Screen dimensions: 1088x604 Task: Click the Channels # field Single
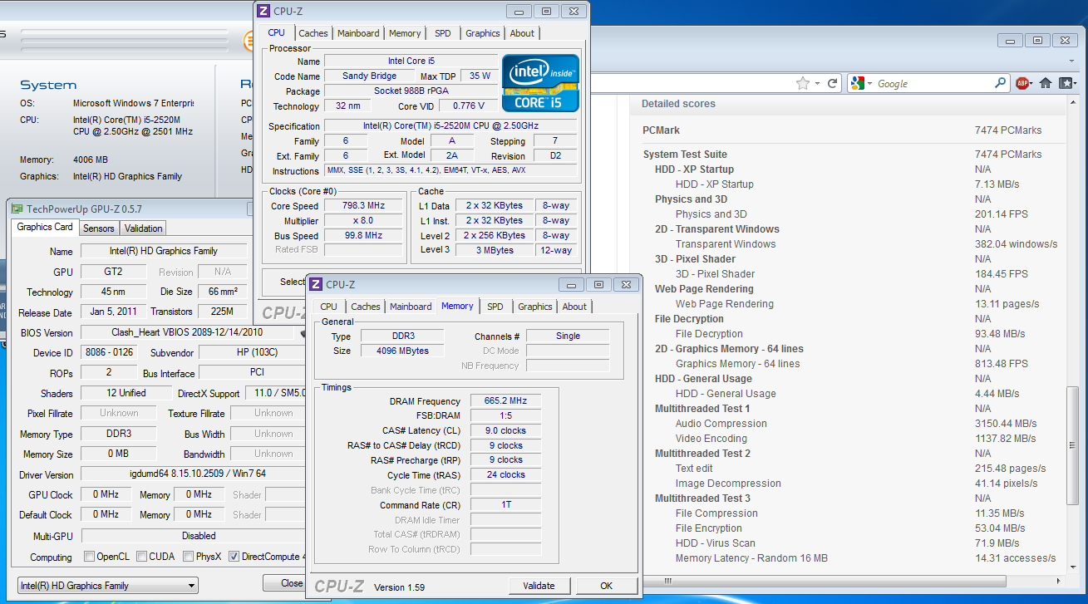pos(568,336)
